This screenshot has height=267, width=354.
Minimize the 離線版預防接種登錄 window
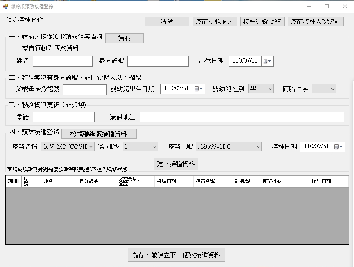[x=309, y=6]
